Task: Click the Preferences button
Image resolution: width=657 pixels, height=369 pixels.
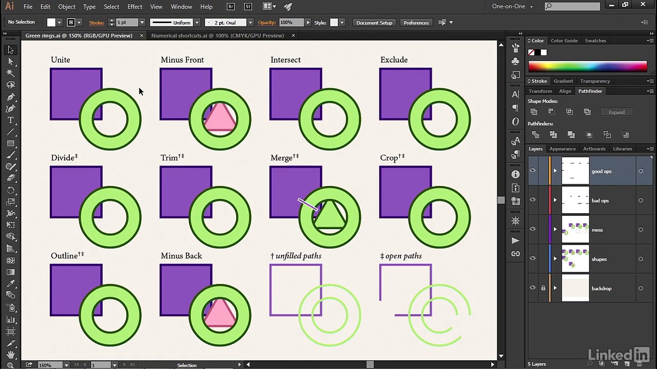Action: 416,23
